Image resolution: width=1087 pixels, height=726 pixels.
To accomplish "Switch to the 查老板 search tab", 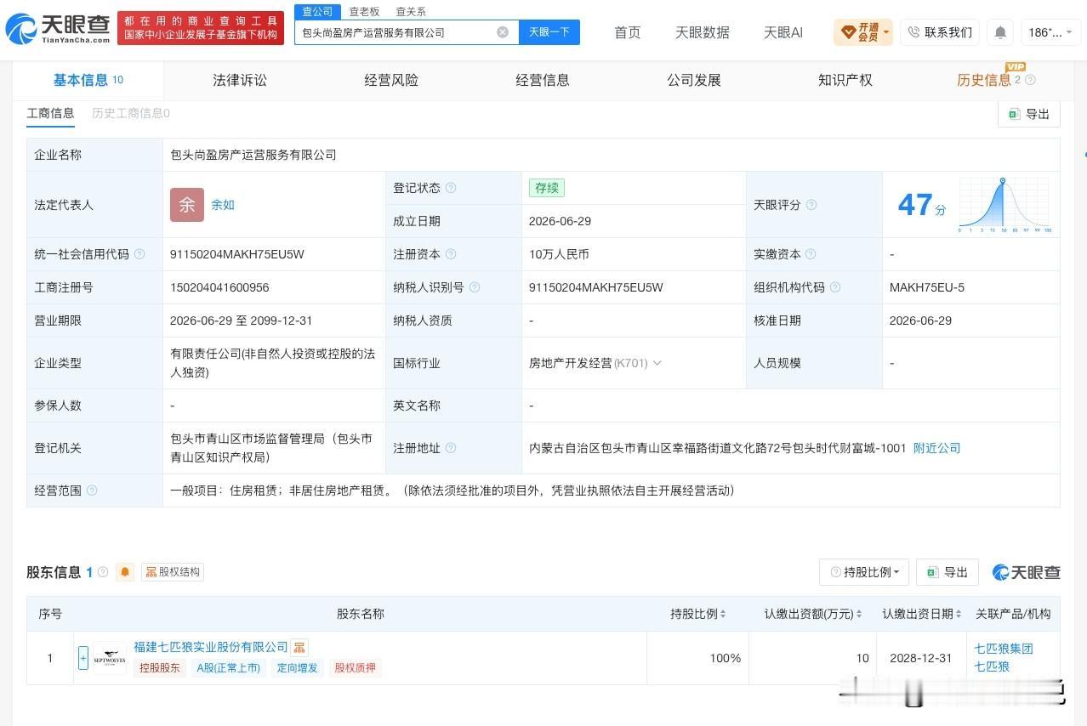I will click(x=364, y=12).
